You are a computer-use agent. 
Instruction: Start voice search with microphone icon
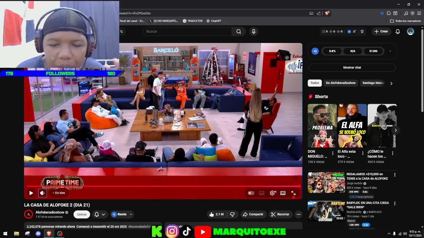click(254, 31)
